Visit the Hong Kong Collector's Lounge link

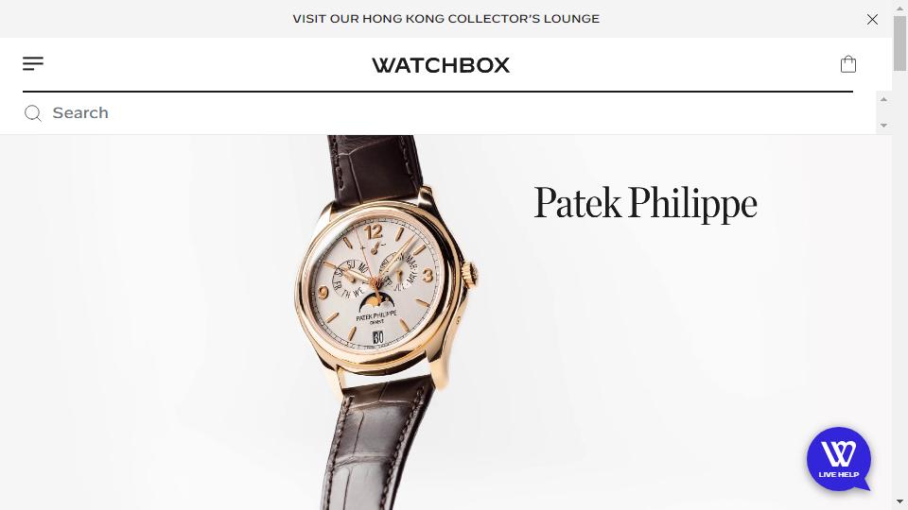(445, 19)
